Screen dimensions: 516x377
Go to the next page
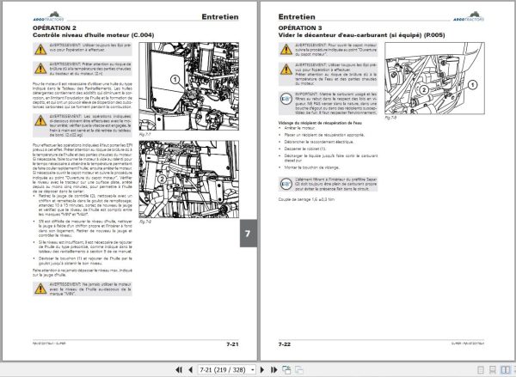[262, 370]
